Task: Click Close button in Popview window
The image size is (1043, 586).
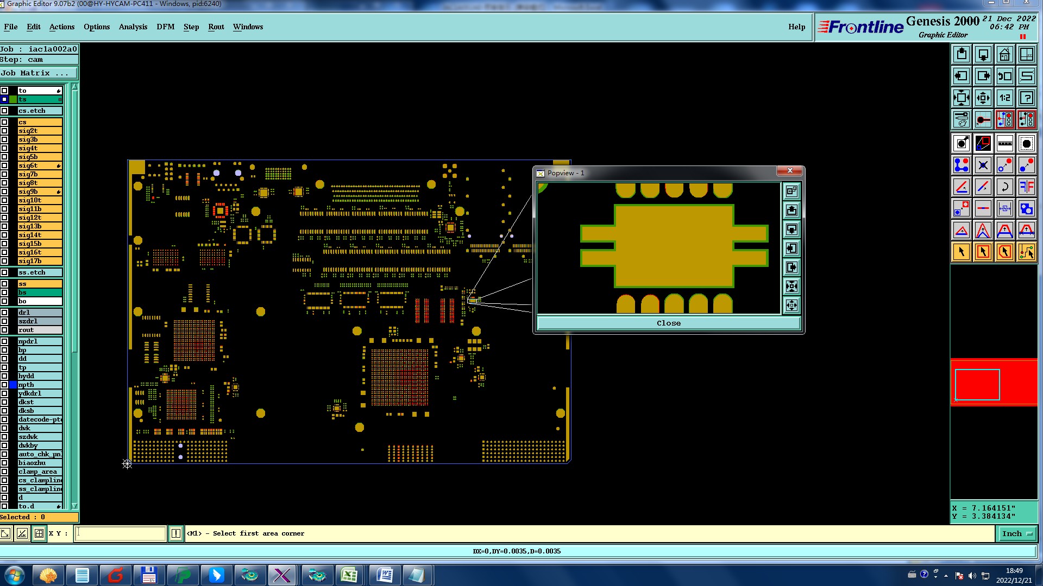Action: pyautogui.click(x=669, y=323)
